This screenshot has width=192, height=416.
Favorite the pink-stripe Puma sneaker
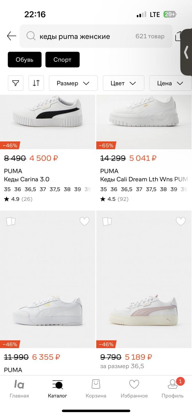tap(181, 221)
